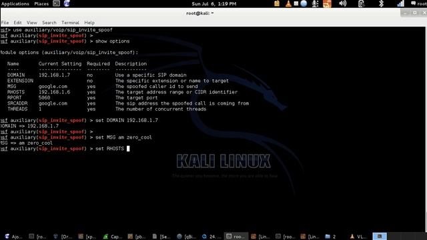Click the microphone recorder tray icon
The width and height of the screenshot is (427, 240).
tap(315, 3)
